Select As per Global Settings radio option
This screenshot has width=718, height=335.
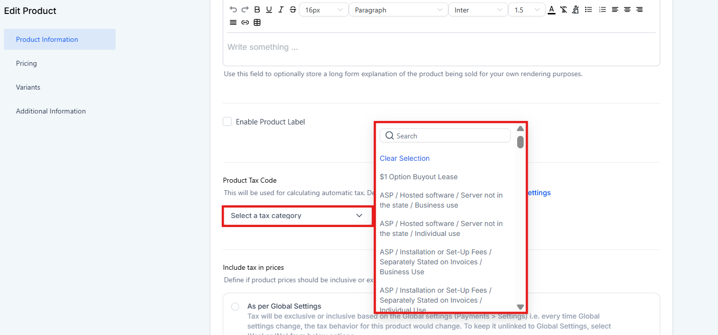(x=235, y=307)
